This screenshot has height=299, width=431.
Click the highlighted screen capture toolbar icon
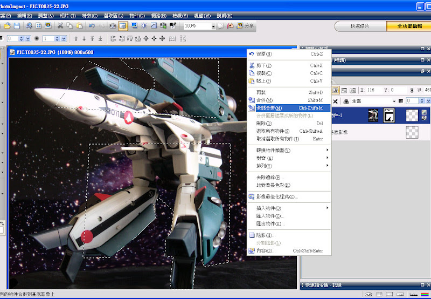[x=123, y=26]
